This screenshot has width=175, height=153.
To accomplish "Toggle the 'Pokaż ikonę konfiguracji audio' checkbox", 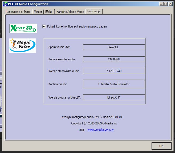I will [44, 26].
